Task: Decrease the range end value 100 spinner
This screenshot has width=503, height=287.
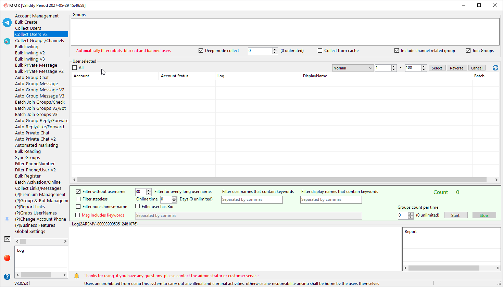Action: (x=424, y=70)
